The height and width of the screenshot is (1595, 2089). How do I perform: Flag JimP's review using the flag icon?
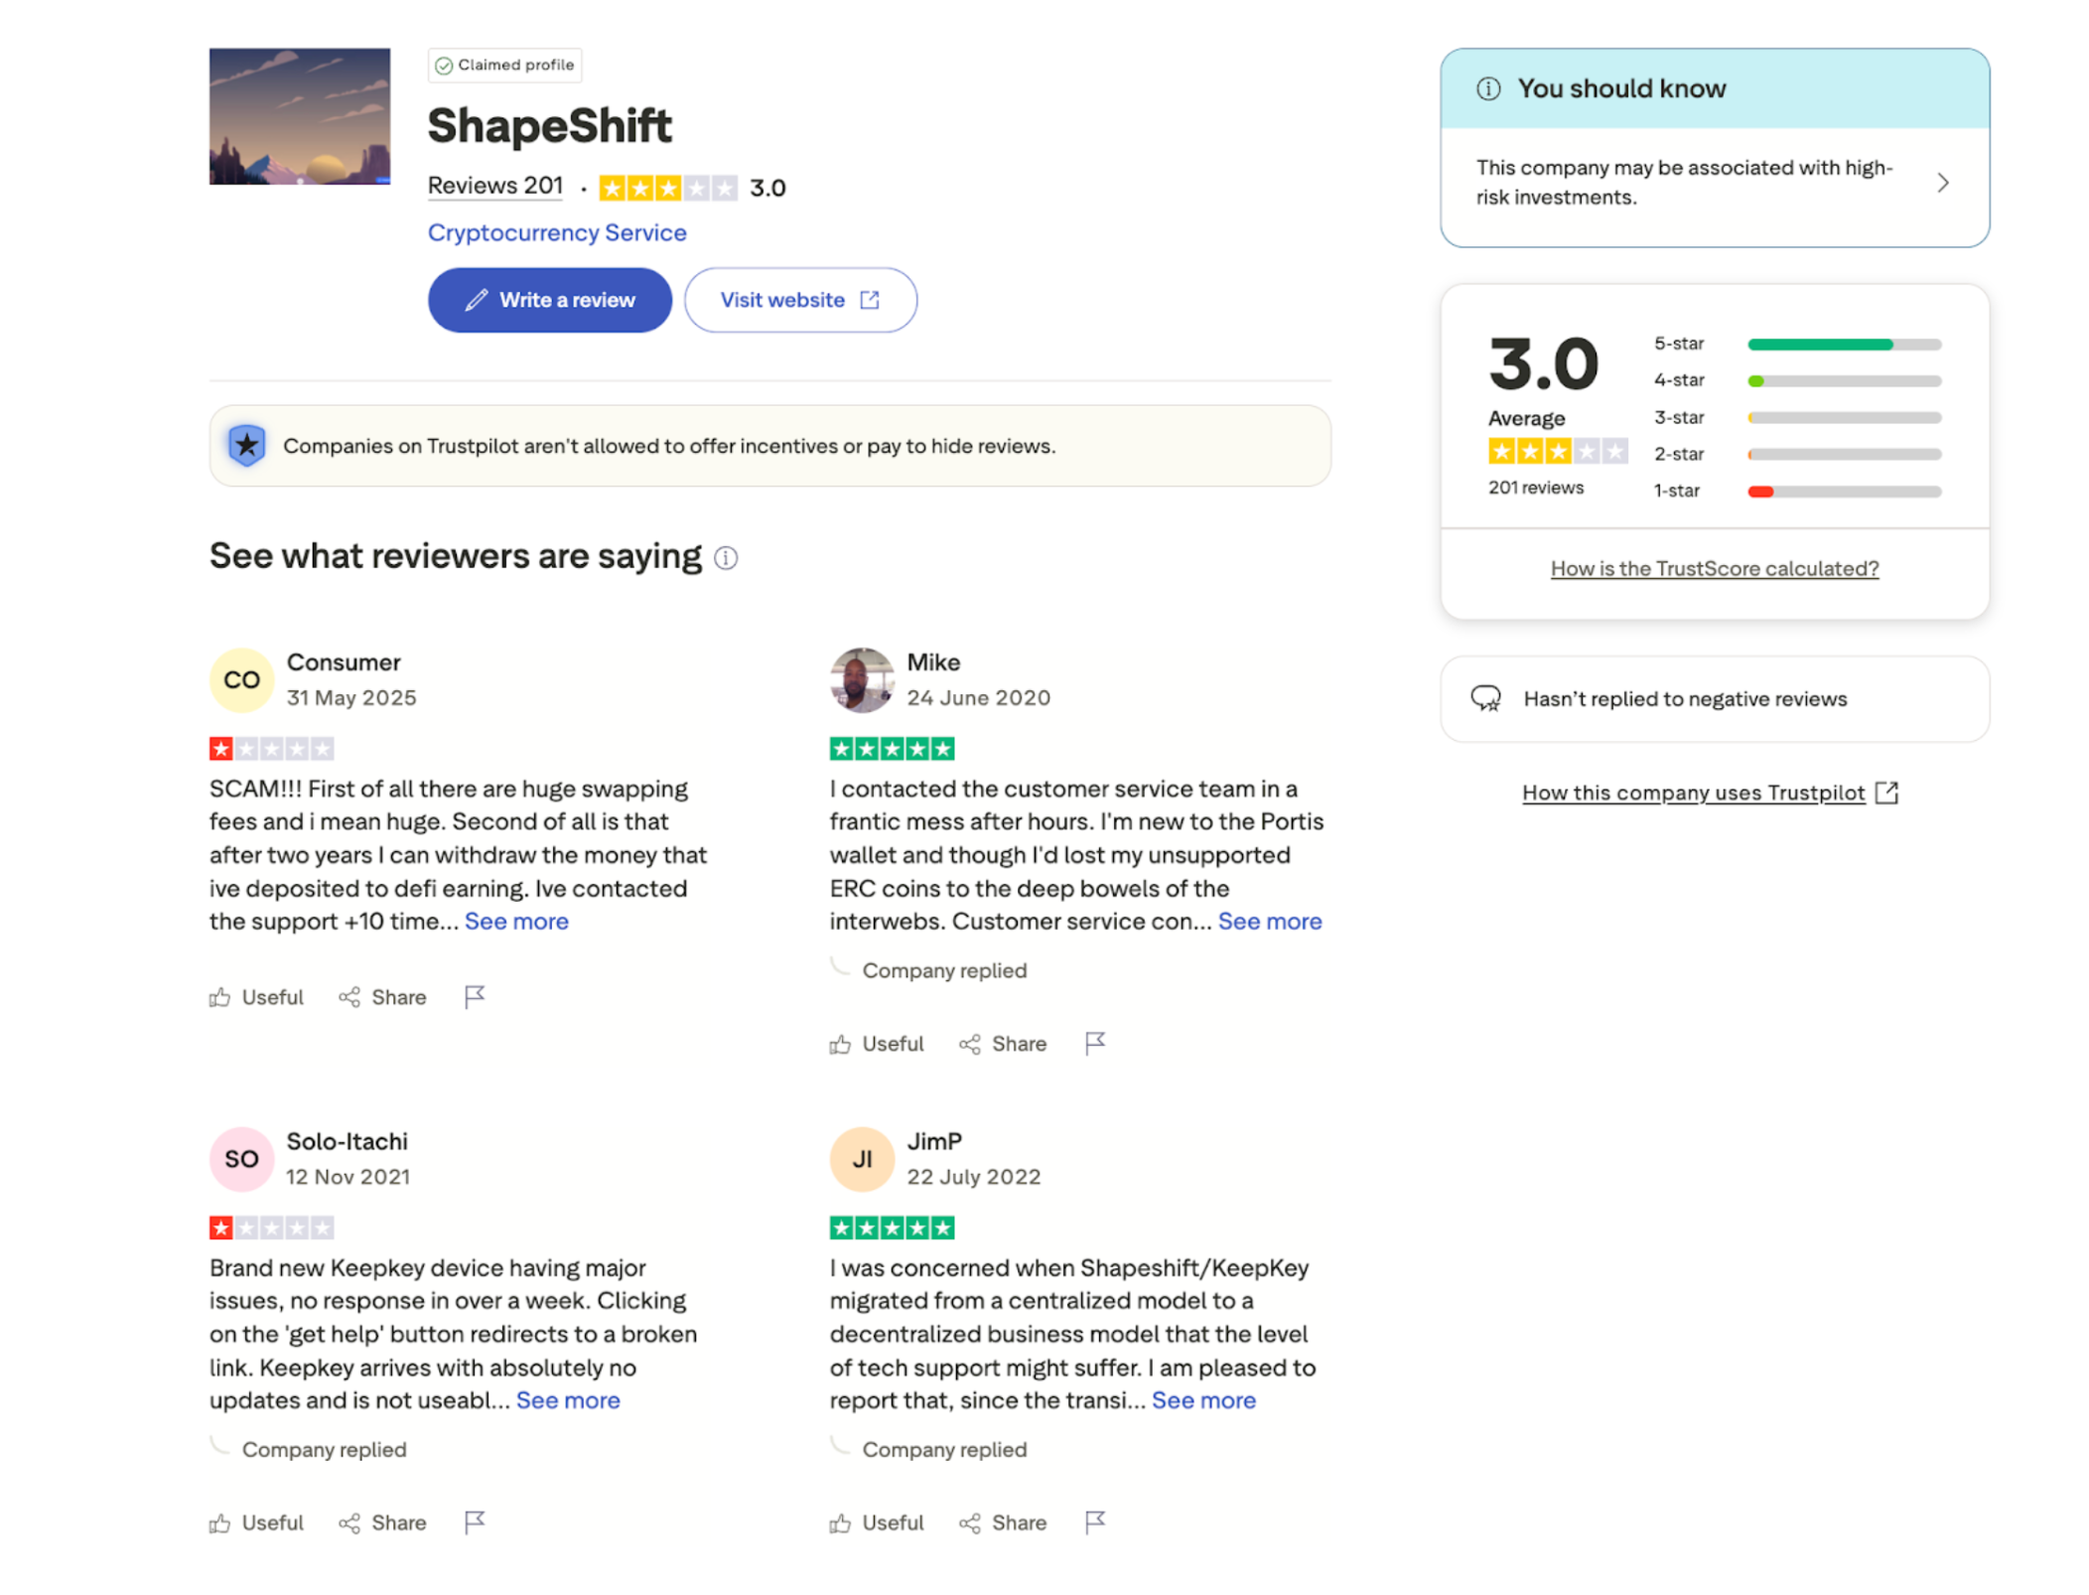[1095, 1522]
